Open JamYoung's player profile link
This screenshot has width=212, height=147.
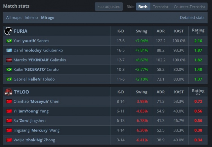31,111
